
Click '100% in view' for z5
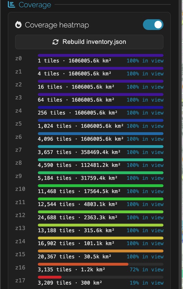[x=145, y=126]
